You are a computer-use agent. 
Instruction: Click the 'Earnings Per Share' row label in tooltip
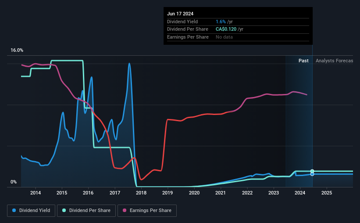point(188,37)
